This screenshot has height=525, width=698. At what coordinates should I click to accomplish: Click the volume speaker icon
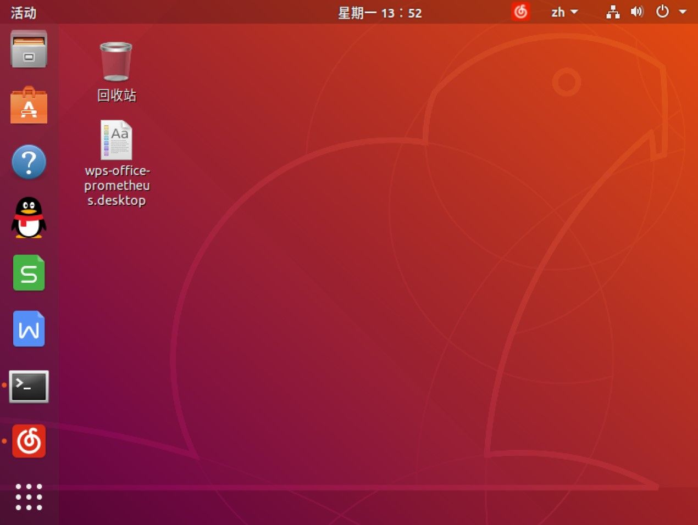[x=637, y=12]
